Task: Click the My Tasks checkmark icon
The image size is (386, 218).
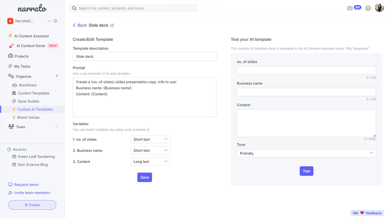Action: (10, 66)
